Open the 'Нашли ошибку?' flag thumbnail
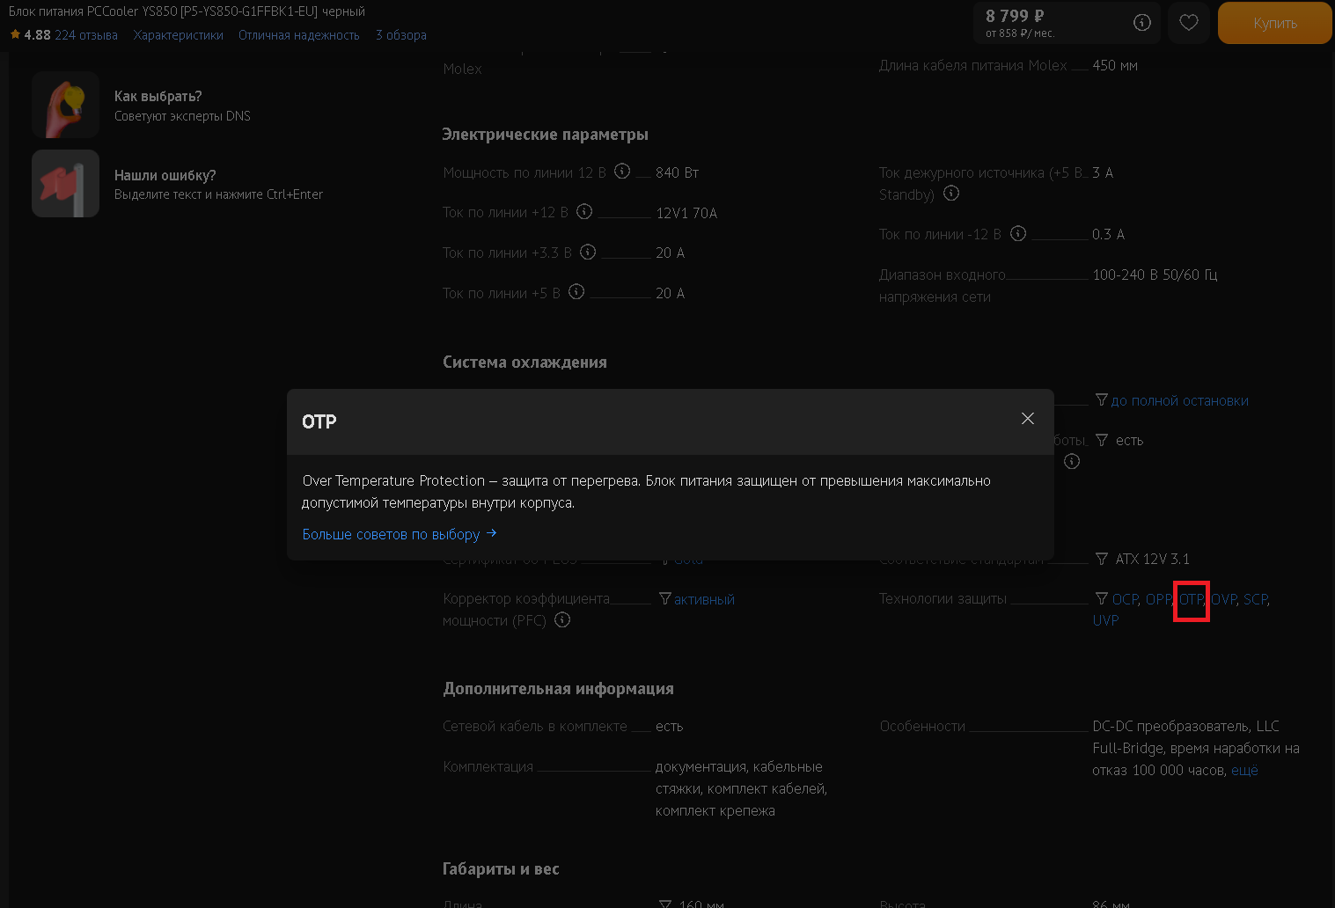Image resolution: width=1335 pixels, height=908 pixels. coord(66,183)
